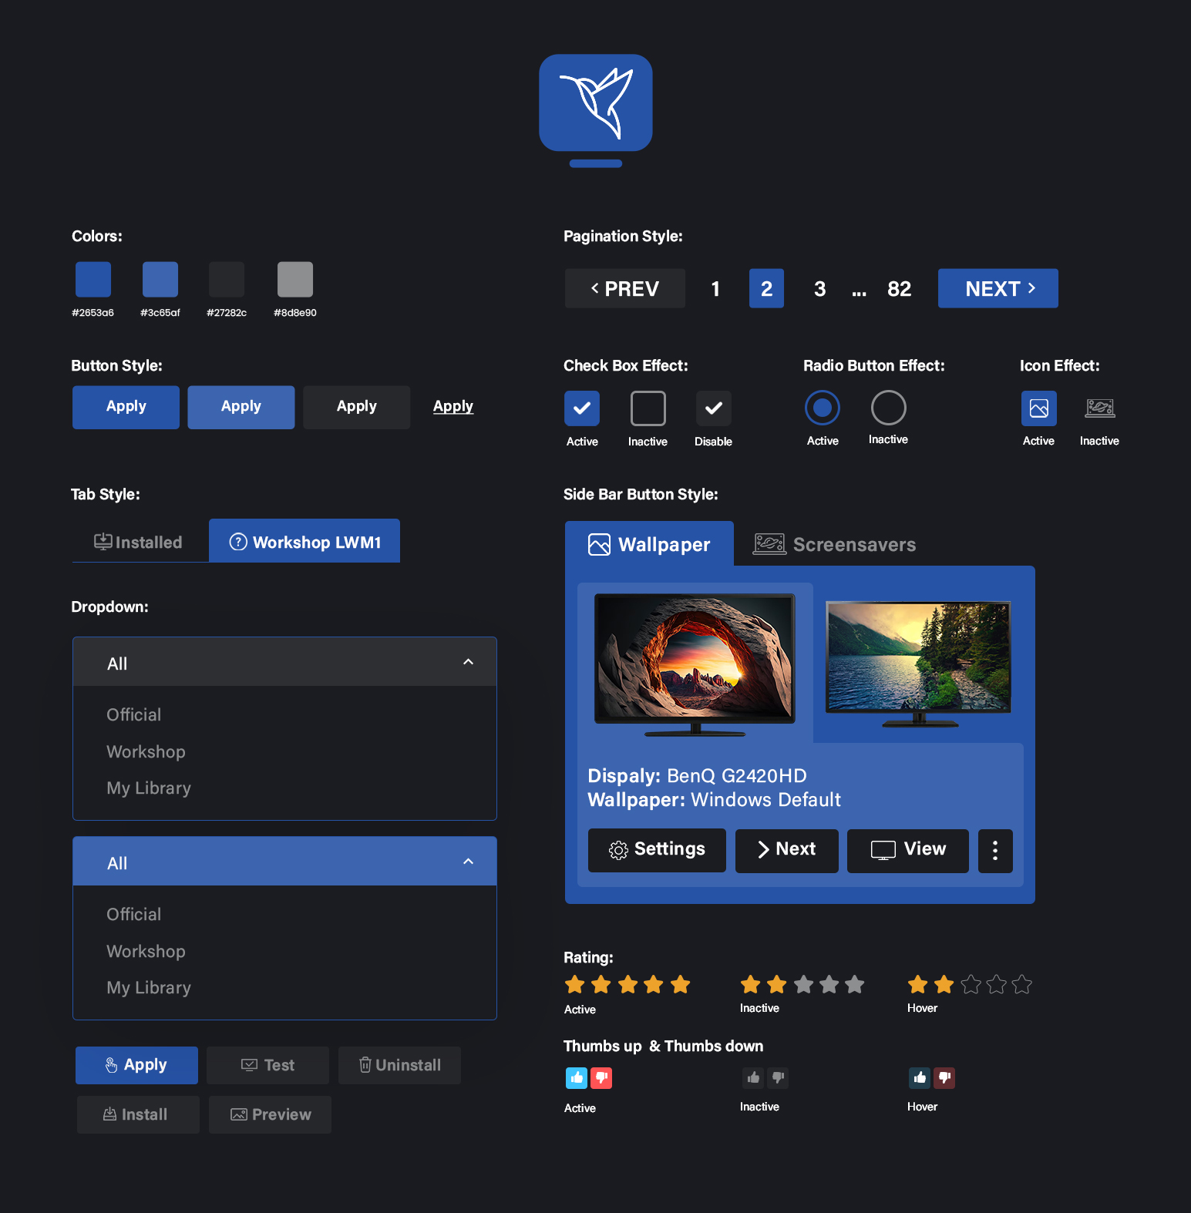Viewport: 1191px width, 1213px height.
Task: Uncheck the Active blue checkbox
Action: pos(582,408)
